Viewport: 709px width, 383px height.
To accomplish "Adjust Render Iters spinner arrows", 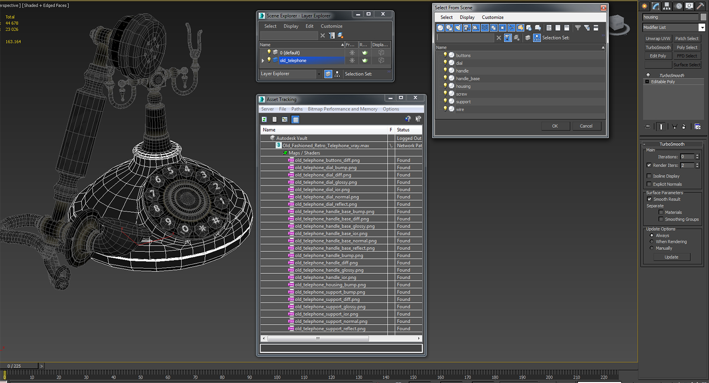I will [697, 165].
